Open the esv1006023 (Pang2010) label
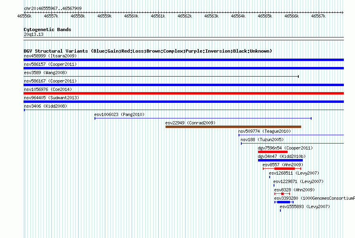The height and width of the screenshot is (238, 355). (119, 114)
